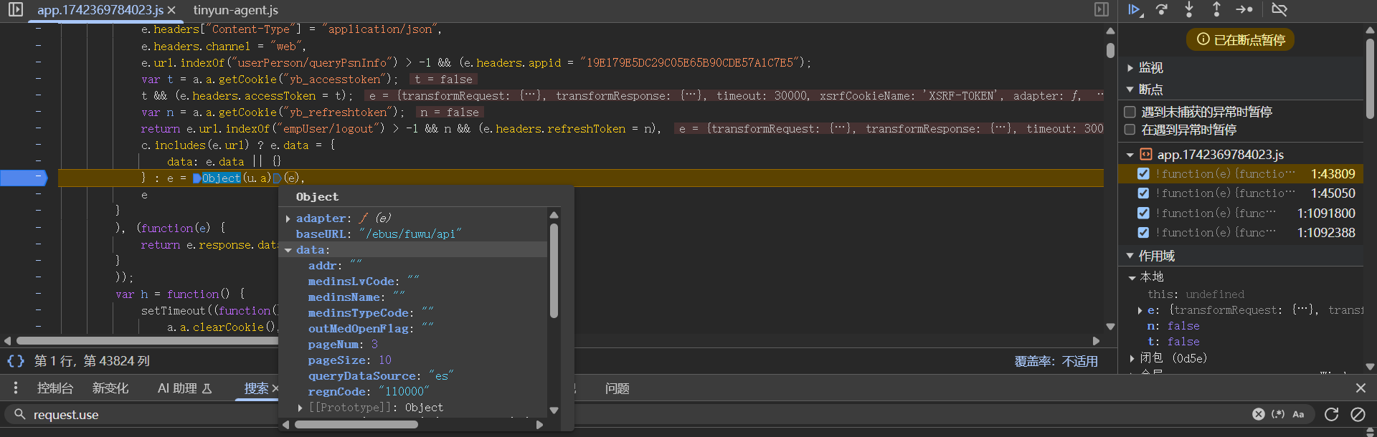Expand the 监视 watch section

[x=1130, y=68]
